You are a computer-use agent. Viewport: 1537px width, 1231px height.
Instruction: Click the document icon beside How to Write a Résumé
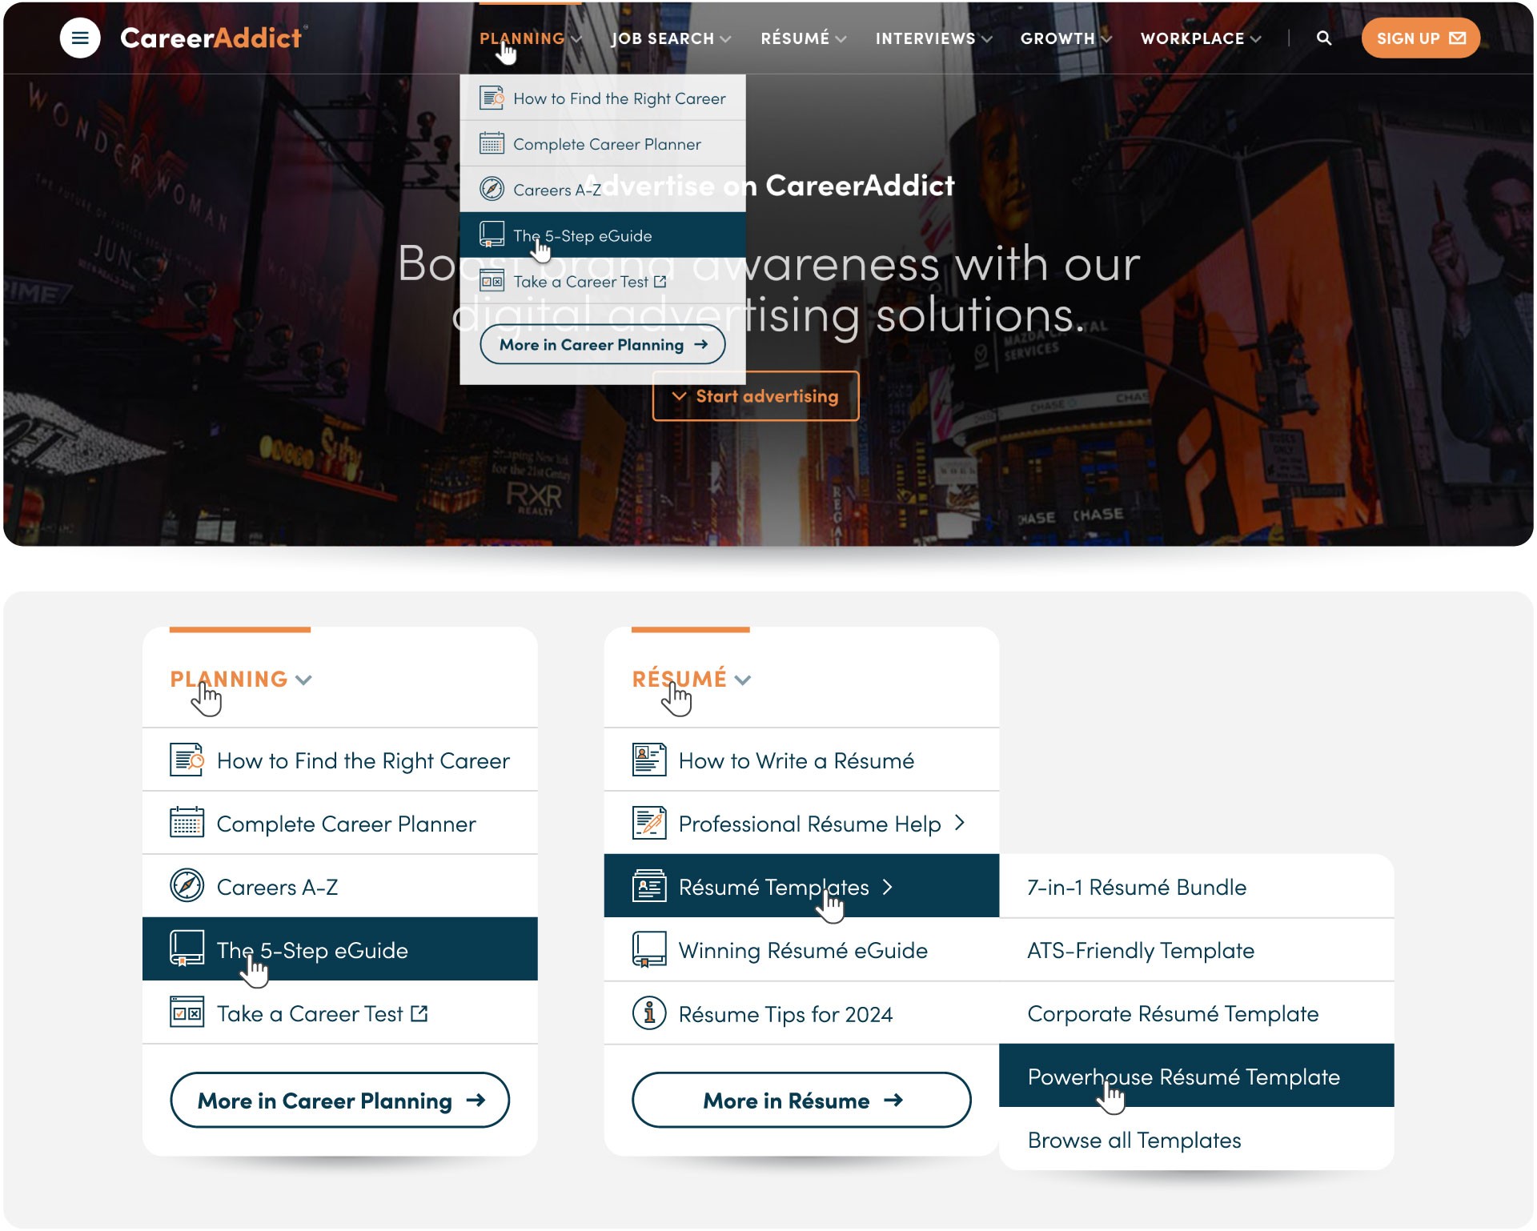tap(648, 760)
